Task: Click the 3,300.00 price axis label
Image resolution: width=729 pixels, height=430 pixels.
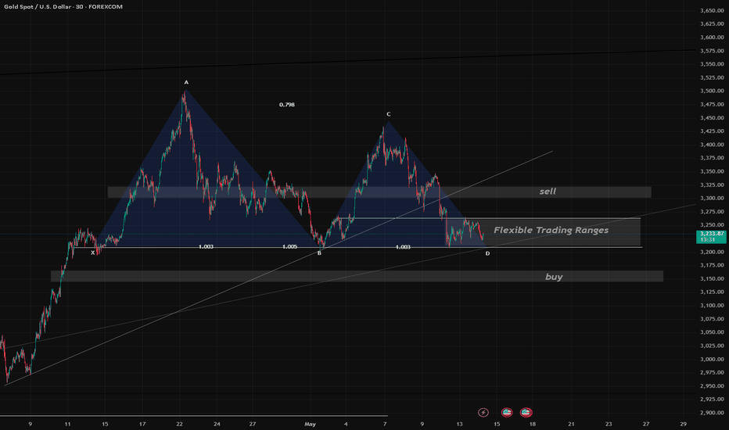Action: pyautogui.click(x=713, y=198)
